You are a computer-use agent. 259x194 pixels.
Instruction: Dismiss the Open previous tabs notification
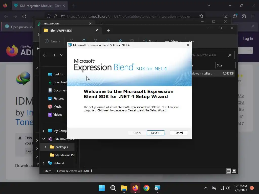pyautogui.click(x=253, y=26)
